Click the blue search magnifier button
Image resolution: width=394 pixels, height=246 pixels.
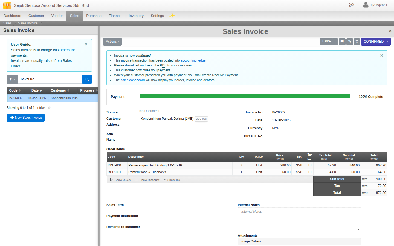(x=87, y=79)
